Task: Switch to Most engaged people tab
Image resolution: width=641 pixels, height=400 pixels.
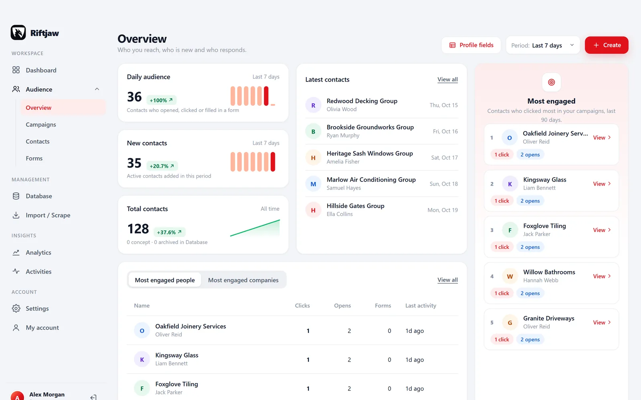Action: point(165,280)
